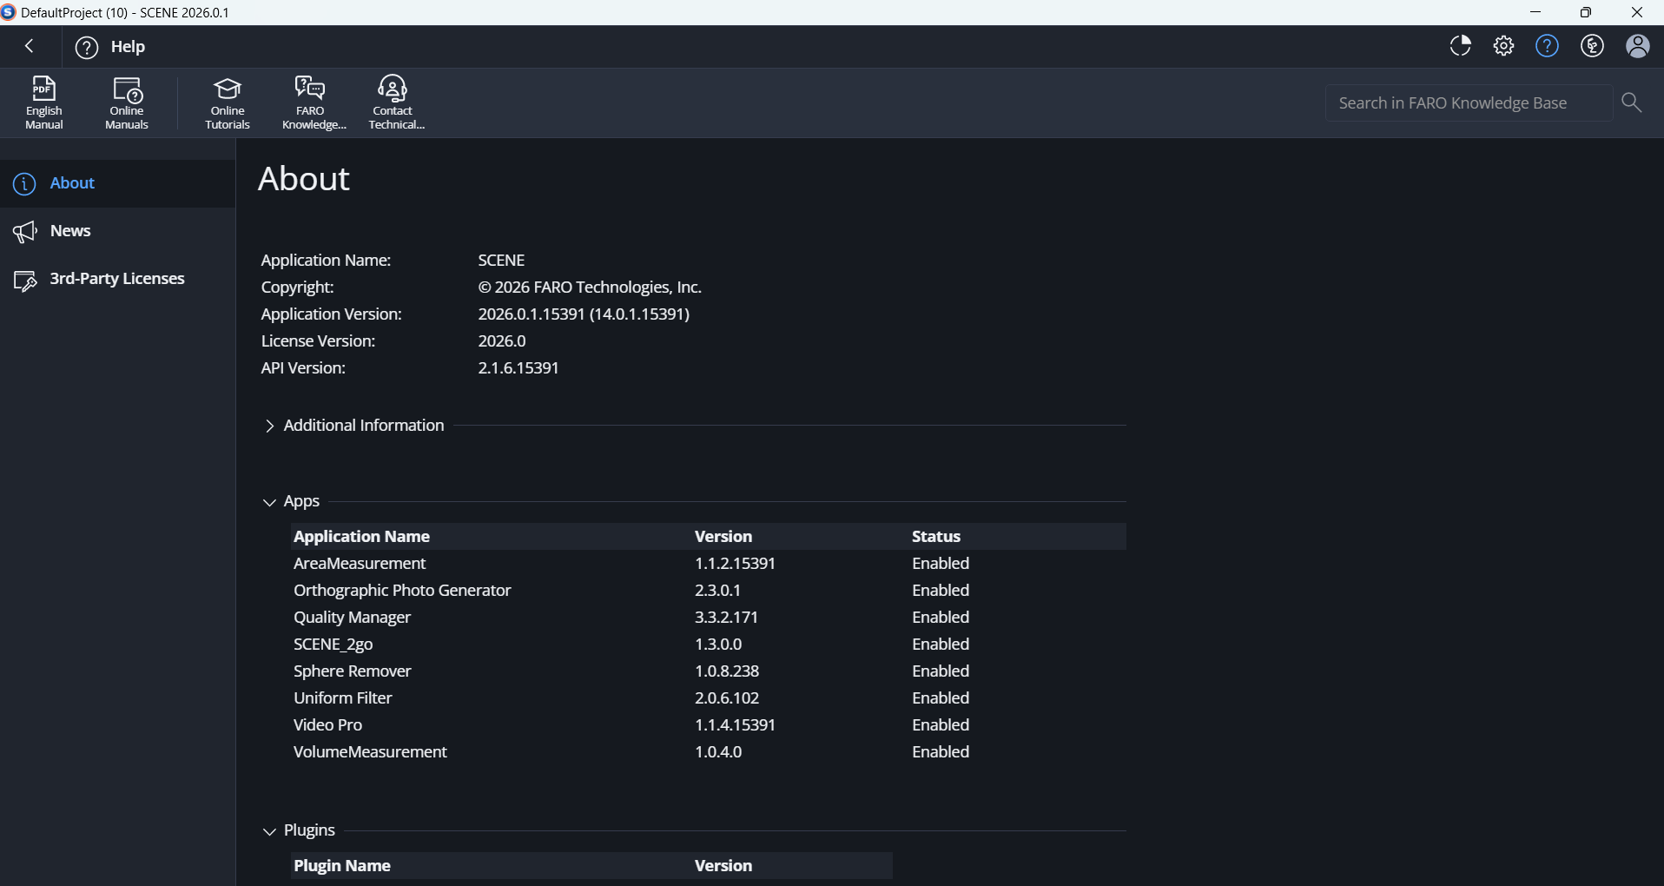Screen dimensions: 1664x886
Task: Minimize the SCENE window
Action: (1535, 12)
